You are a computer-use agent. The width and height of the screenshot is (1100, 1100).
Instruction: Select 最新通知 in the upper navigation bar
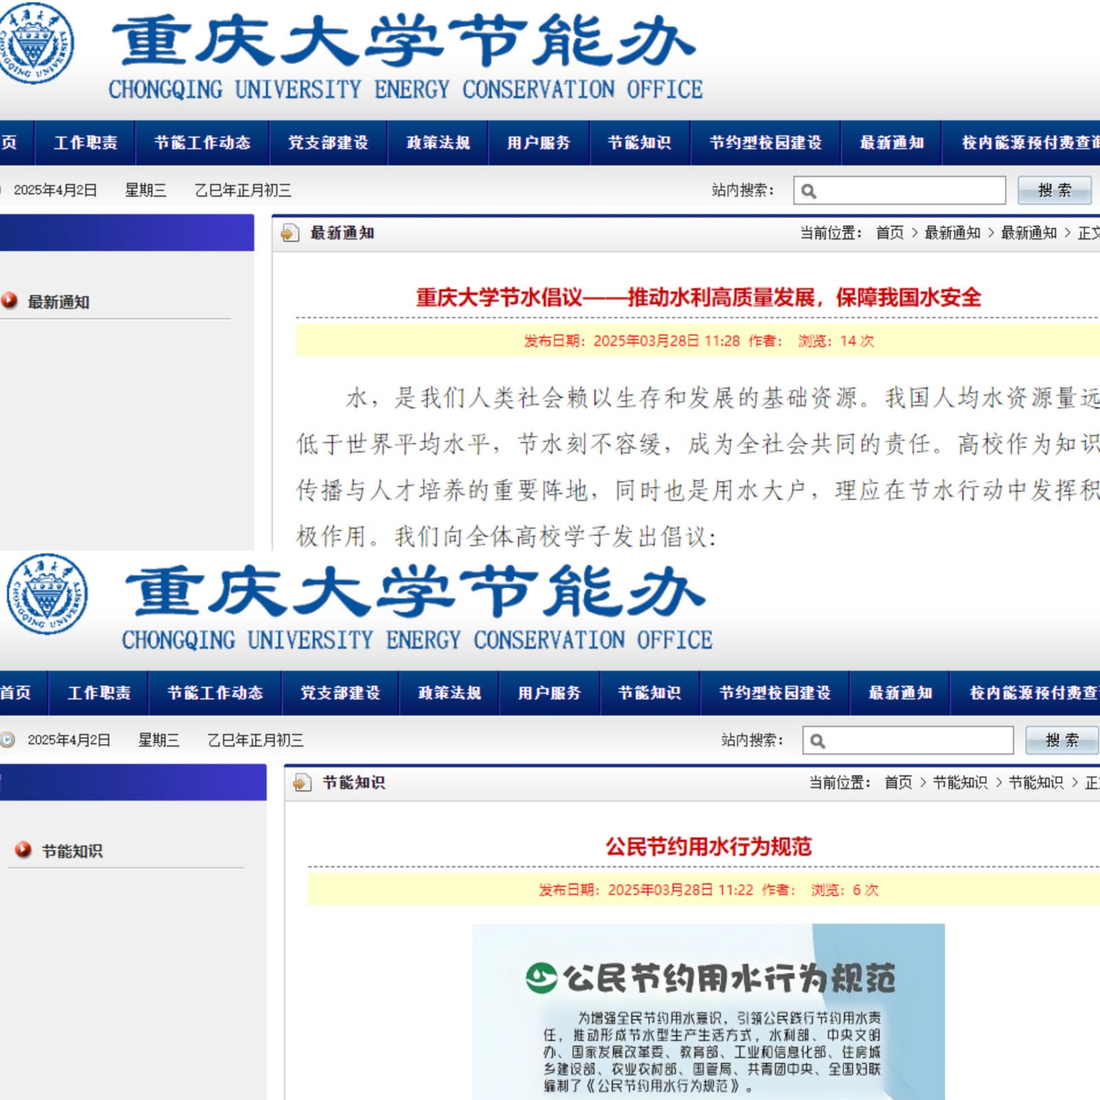point(892,142)
